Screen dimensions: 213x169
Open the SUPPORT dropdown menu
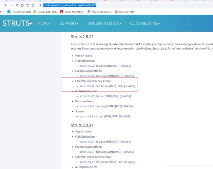(x=69, y=23)
